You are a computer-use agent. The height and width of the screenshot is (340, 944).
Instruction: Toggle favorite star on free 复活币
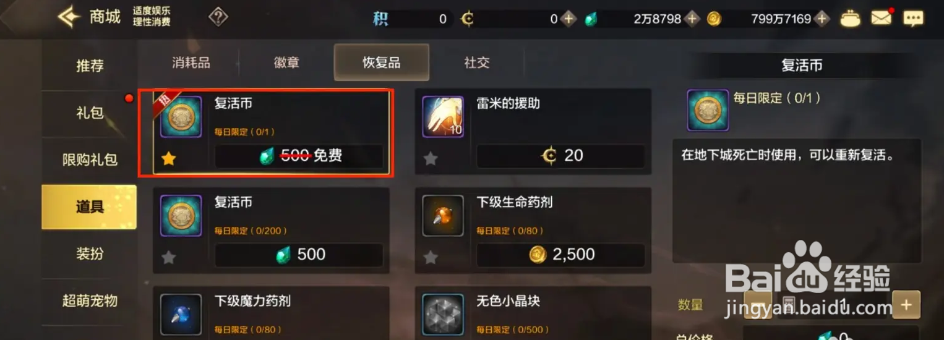point(169,159)
